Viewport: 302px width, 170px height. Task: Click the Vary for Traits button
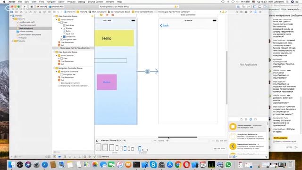pyautogui.click(x=219, y=149)
